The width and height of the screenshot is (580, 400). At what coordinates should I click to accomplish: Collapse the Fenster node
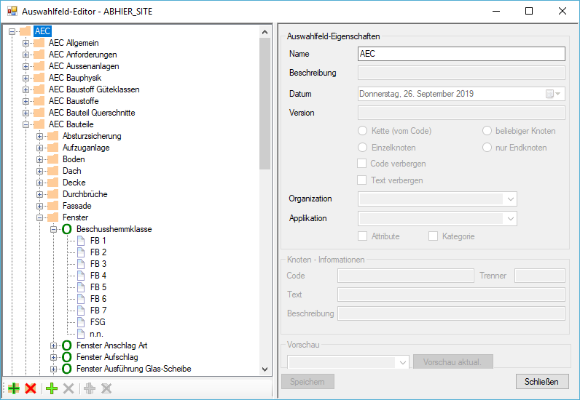[39, 217]
